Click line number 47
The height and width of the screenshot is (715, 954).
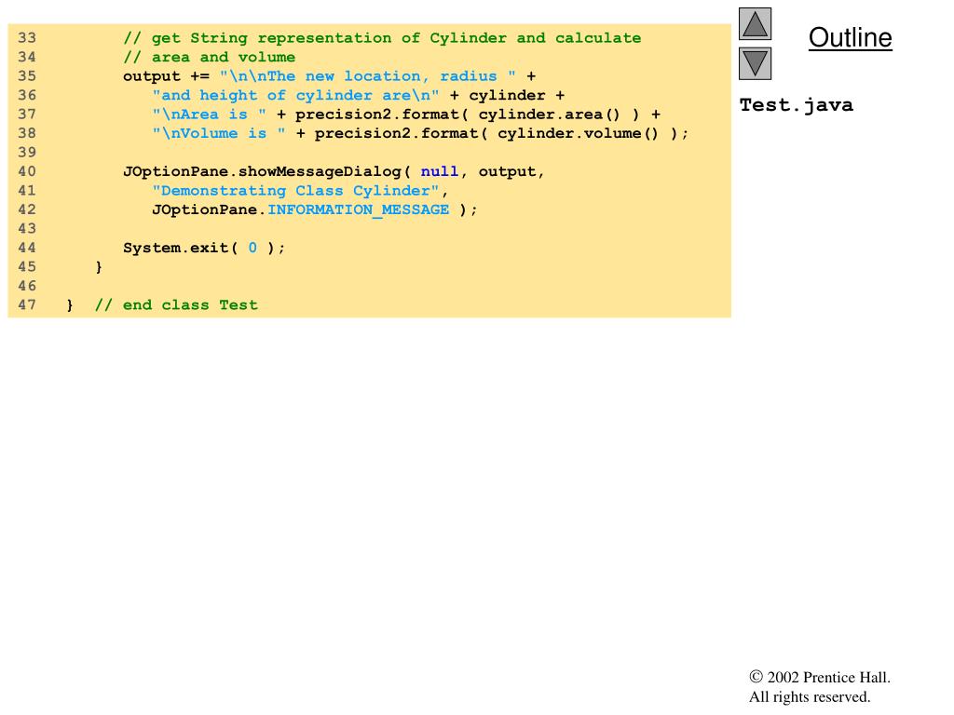[x=27, y=305]
